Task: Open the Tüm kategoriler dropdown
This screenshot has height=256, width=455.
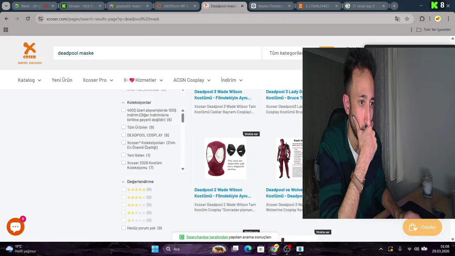Action: coord(285,53)
